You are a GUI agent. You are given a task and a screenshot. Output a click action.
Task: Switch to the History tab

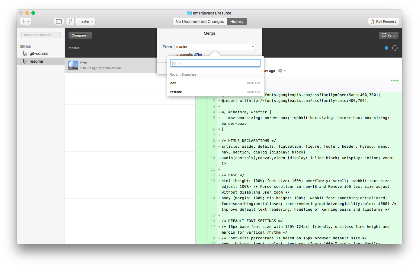237,21
